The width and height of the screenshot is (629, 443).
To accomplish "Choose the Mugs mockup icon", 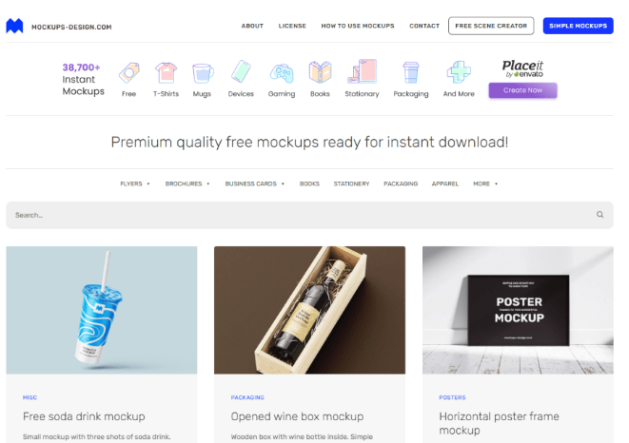I will (x=202, y=73).
